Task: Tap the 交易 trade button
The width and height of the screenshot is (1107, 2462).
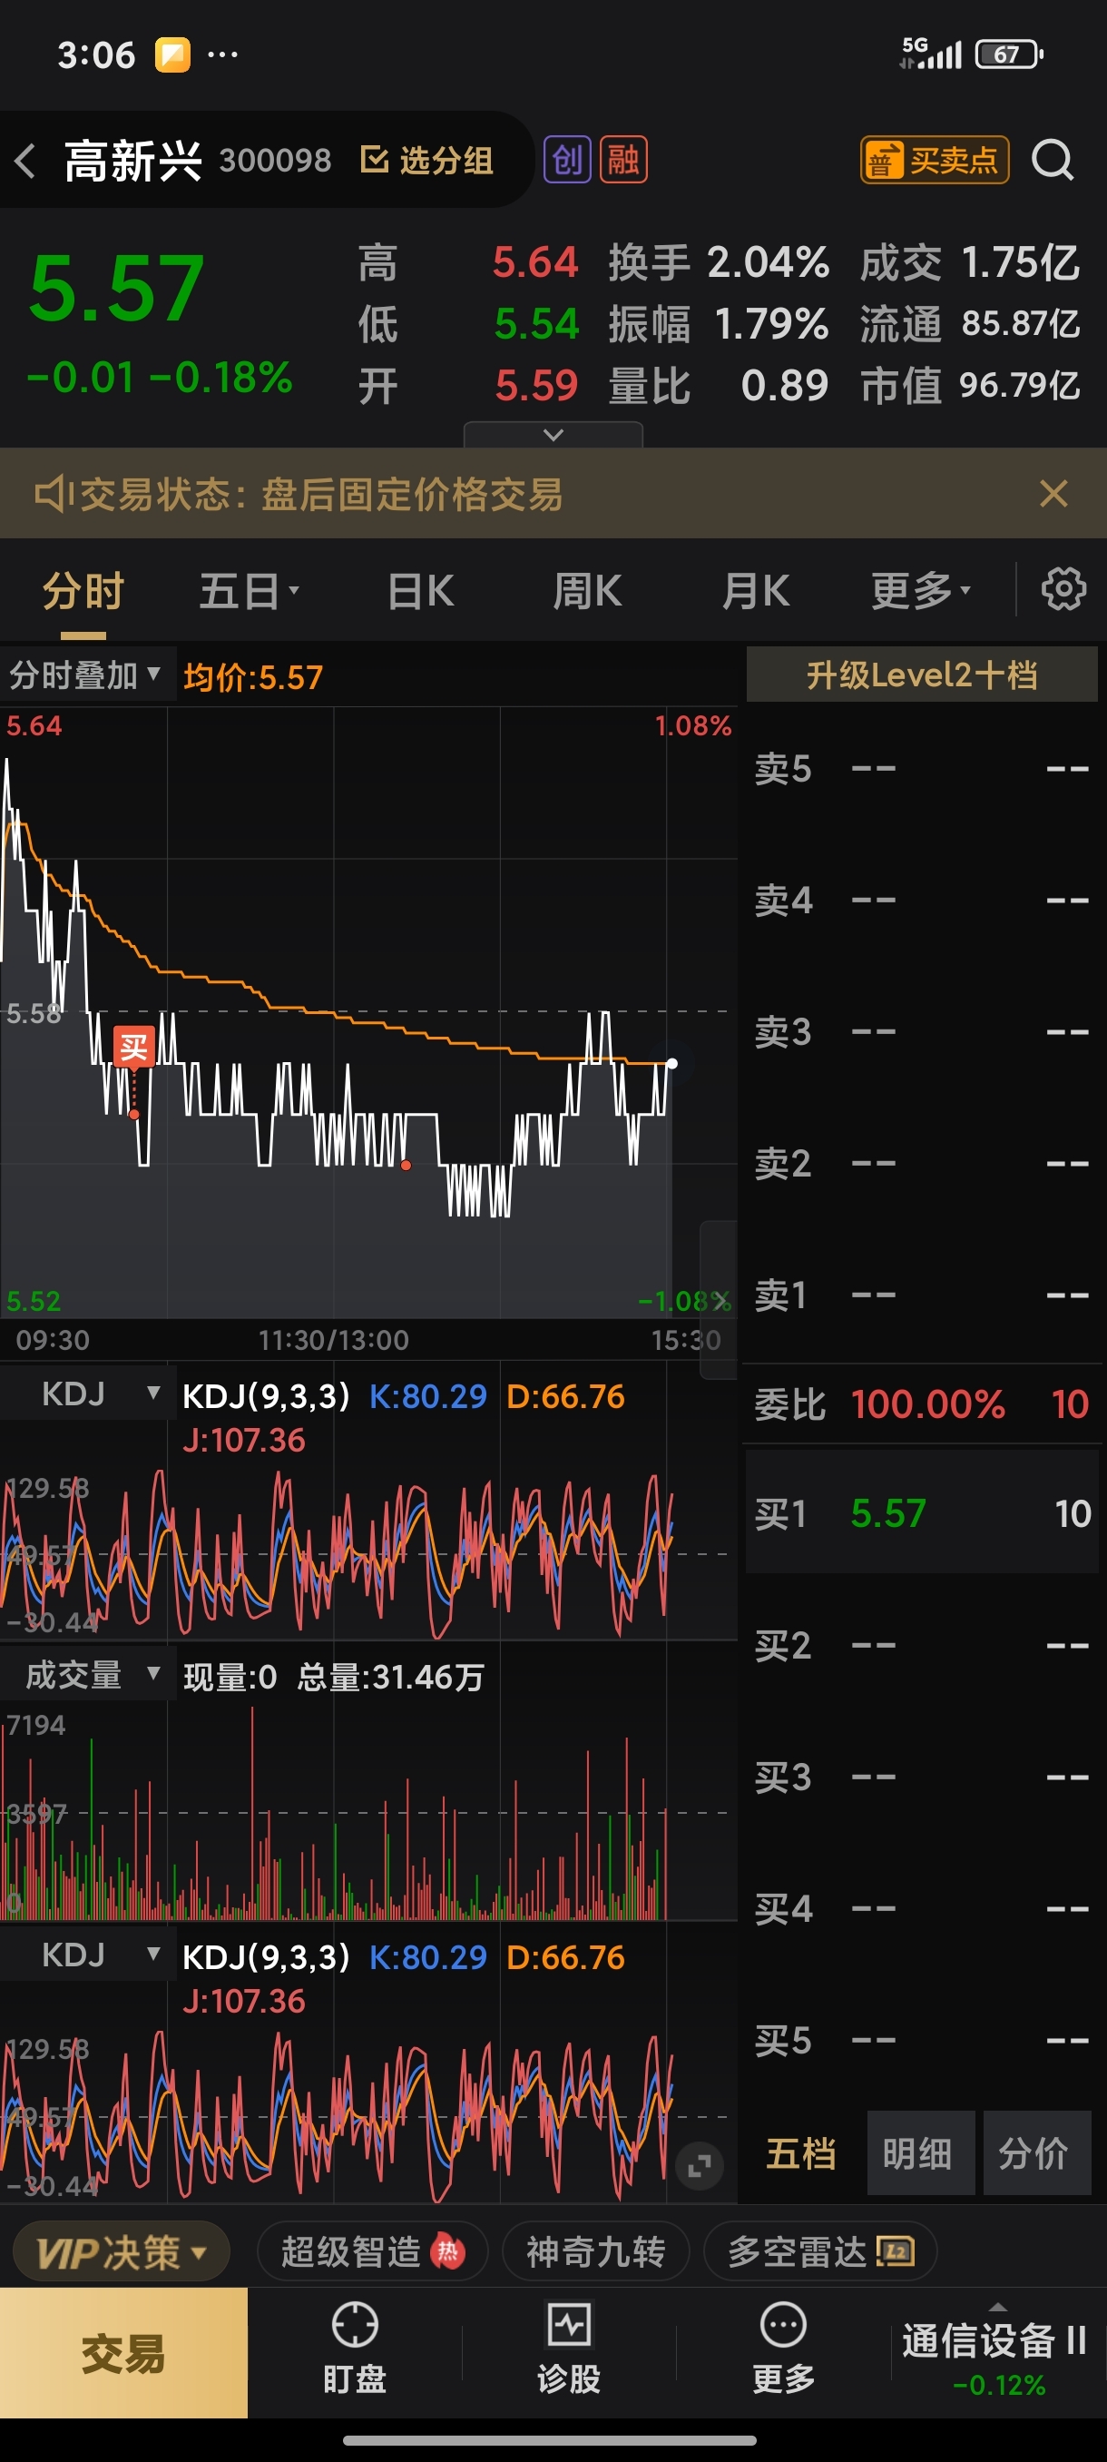Action: coord(123,2353)
